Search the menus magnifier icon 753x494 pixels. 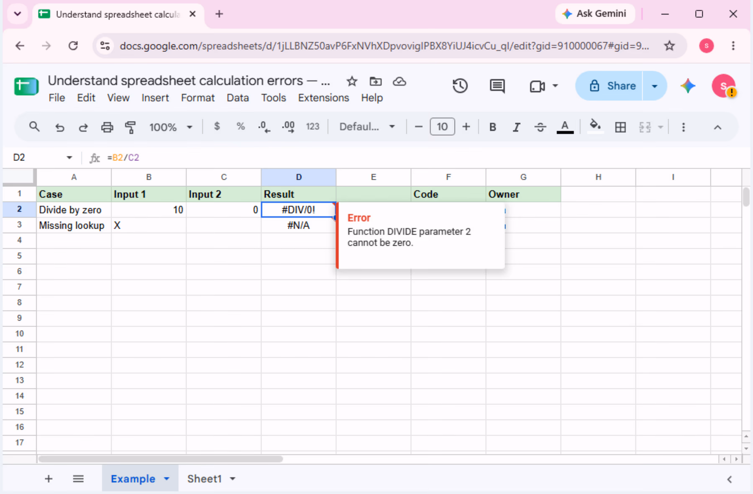coord(34,127)
